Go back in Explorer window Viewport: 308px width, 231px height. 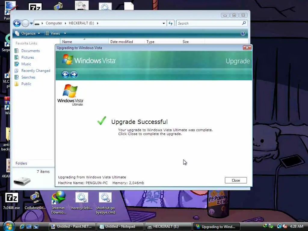(x=17, y=23)
